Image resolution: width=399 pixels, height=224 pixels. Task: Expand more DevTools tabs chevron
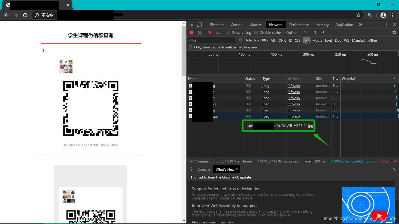[360, 25]
